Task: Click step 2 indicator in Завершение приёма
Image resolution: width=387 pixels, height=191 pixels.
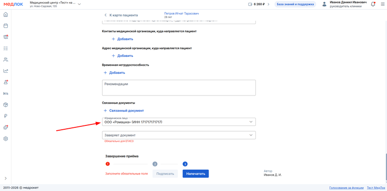Action: point(155,164)
